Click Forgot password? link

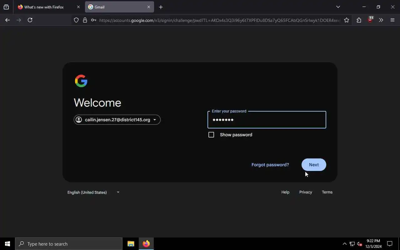[270, 165]
